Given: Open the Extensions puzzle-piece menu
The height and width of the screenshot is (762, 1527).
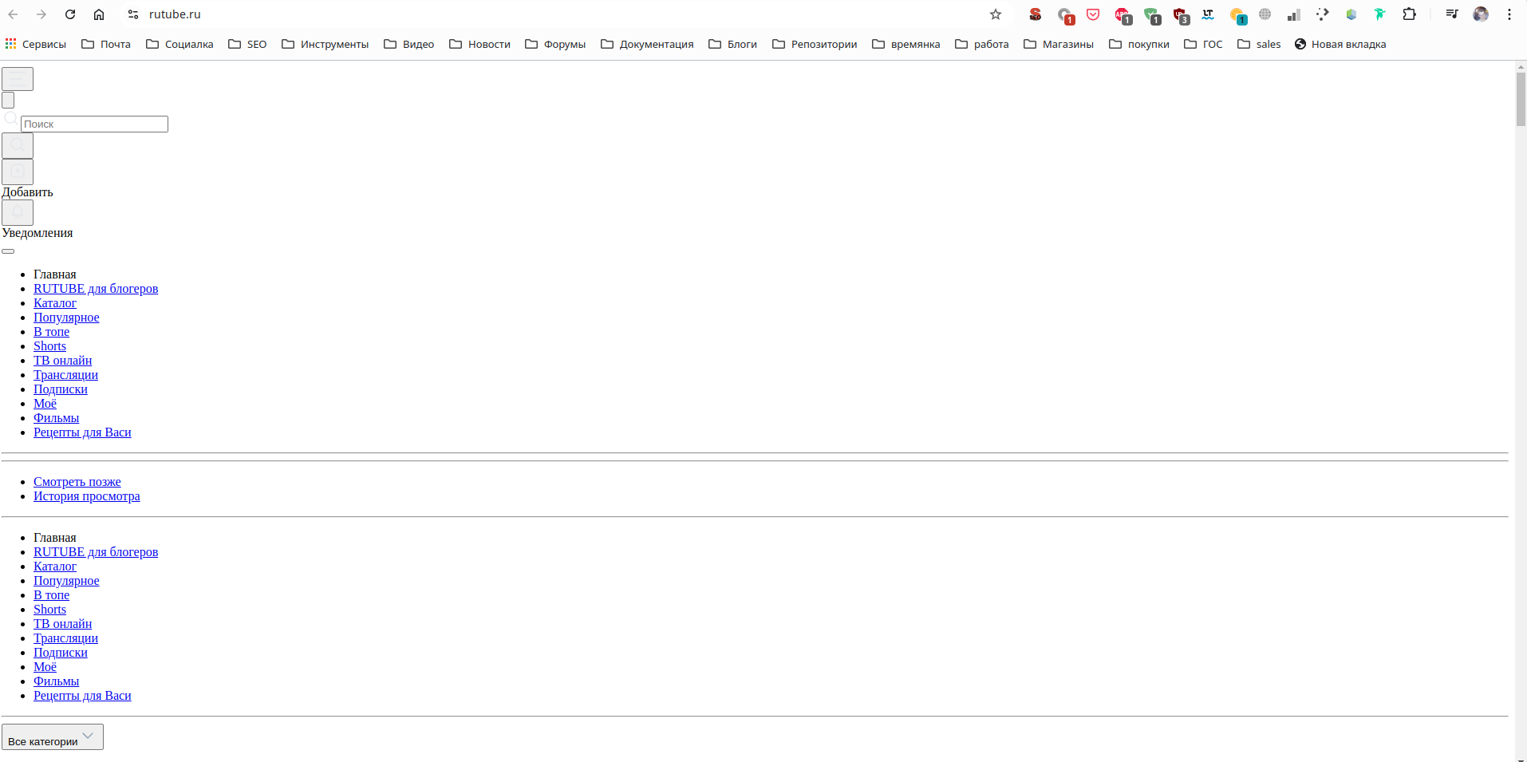Looking at the screenshot, I should coord(1410,14).
